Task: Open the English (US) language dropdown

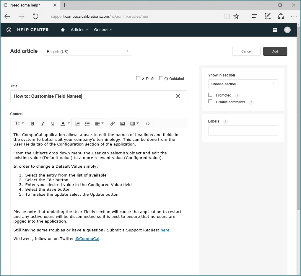Action: click(88, 51)
